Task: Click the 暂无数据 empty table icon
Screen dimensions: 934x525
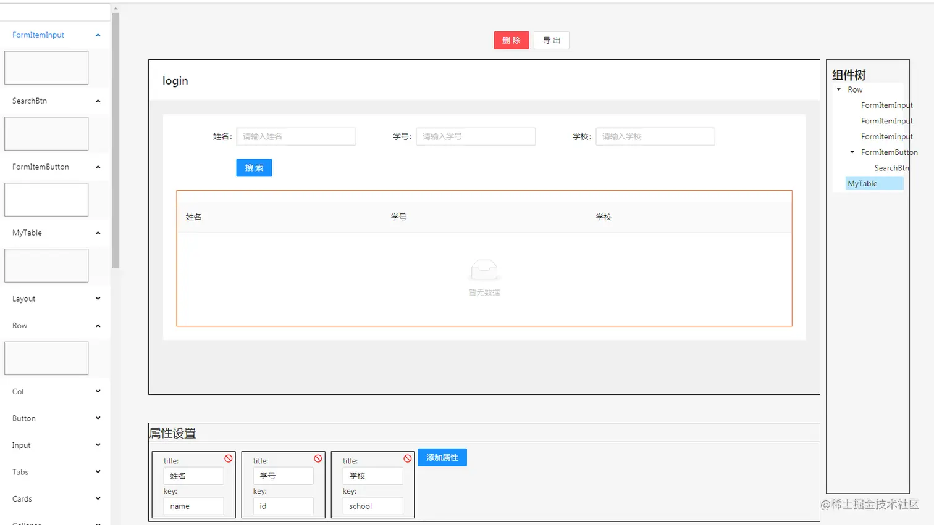Action: click(x=484, y=270)
